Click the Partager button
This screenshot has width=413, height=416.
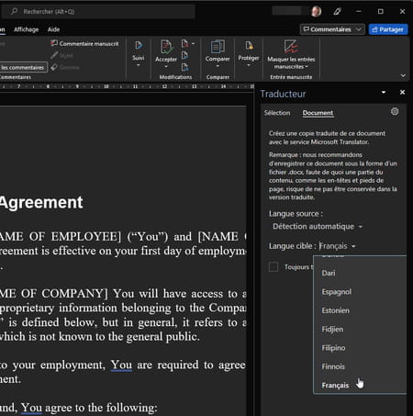click(388, 29)
